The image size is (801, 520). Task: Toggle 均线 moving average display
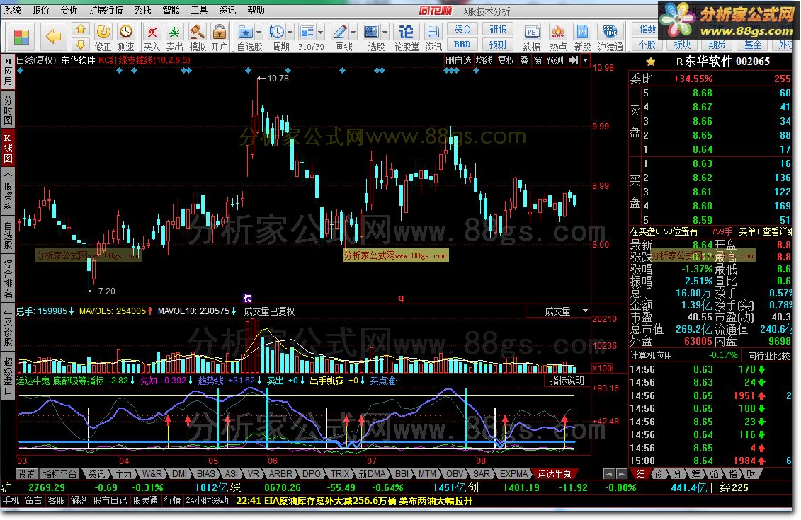pos(484,60)
